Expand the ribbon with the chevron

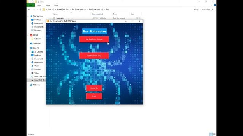coord(212,5)
